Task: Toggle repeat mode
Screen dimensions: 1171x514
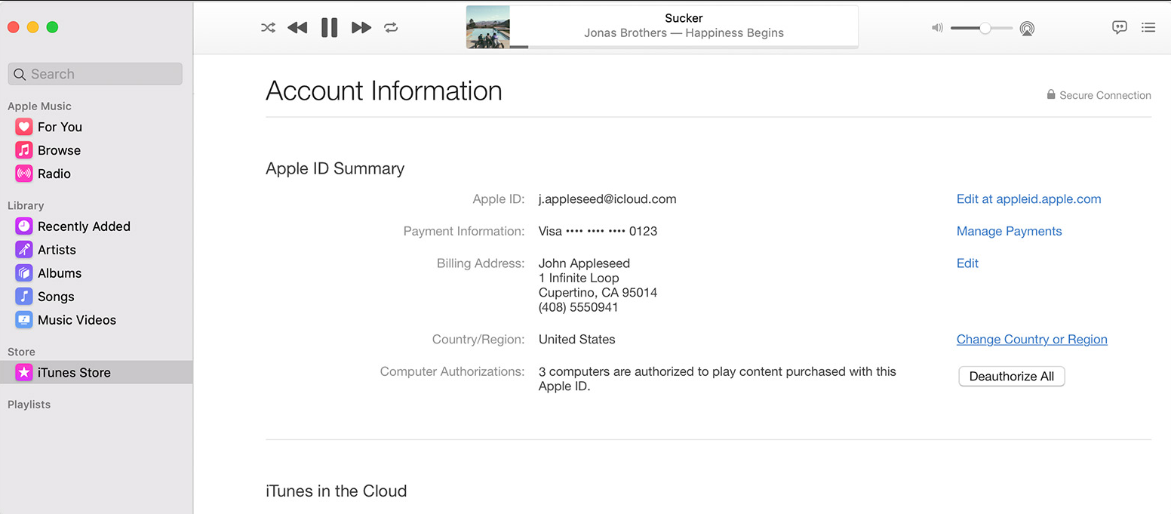Action: click(x=391, y=28)
